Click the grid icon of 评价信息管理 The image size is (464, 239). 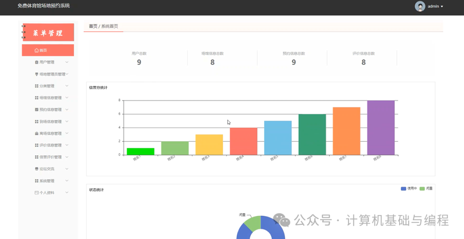[37, 145]
